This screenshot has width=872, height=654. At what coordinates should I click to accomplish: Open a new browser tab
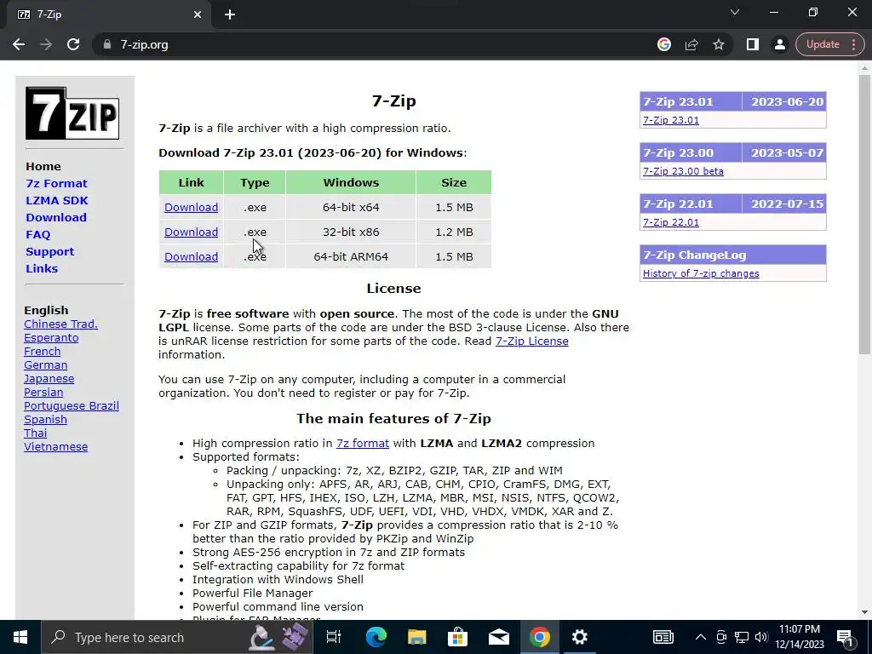pos(230,14)
